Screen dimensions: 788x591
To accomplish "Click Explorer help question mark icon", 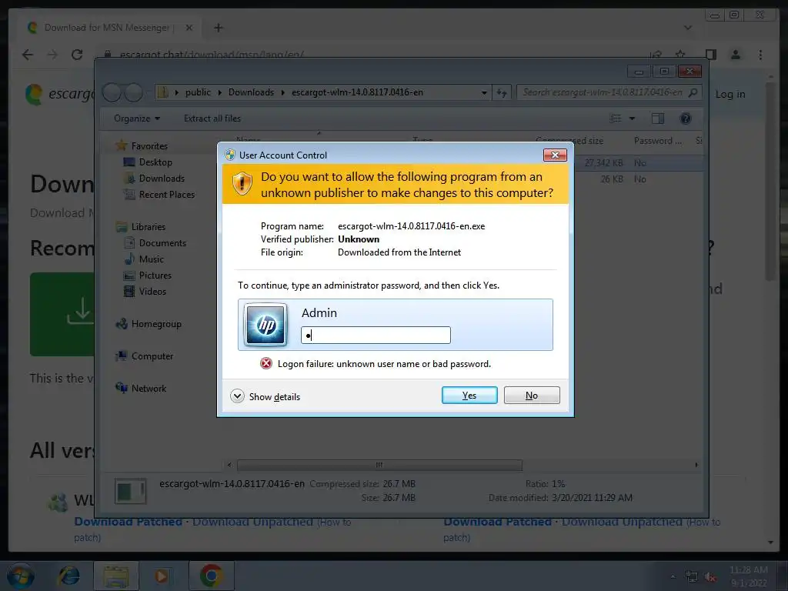I will pyautogui.click(x=685, y=119).
